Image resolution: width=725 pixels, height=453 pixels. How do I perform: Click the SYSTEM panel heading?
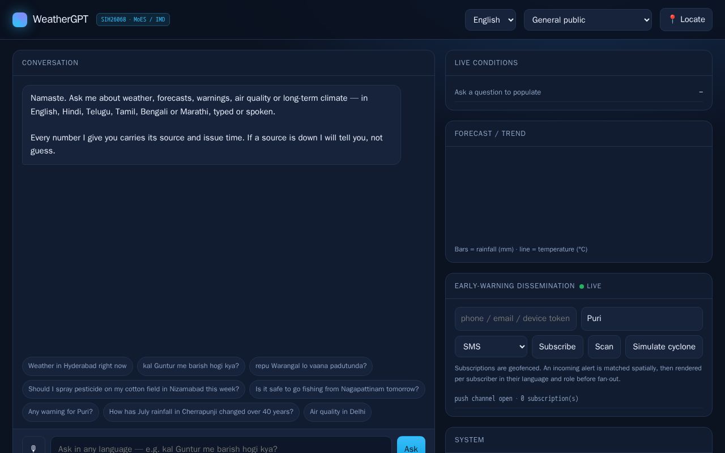click(x=470, y=440)
